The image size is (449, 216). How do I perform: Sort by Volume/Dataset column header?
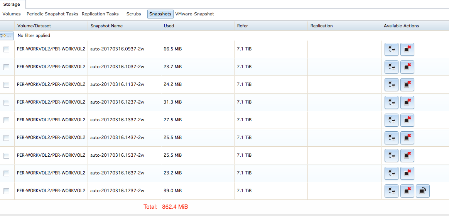coord(51,26)
